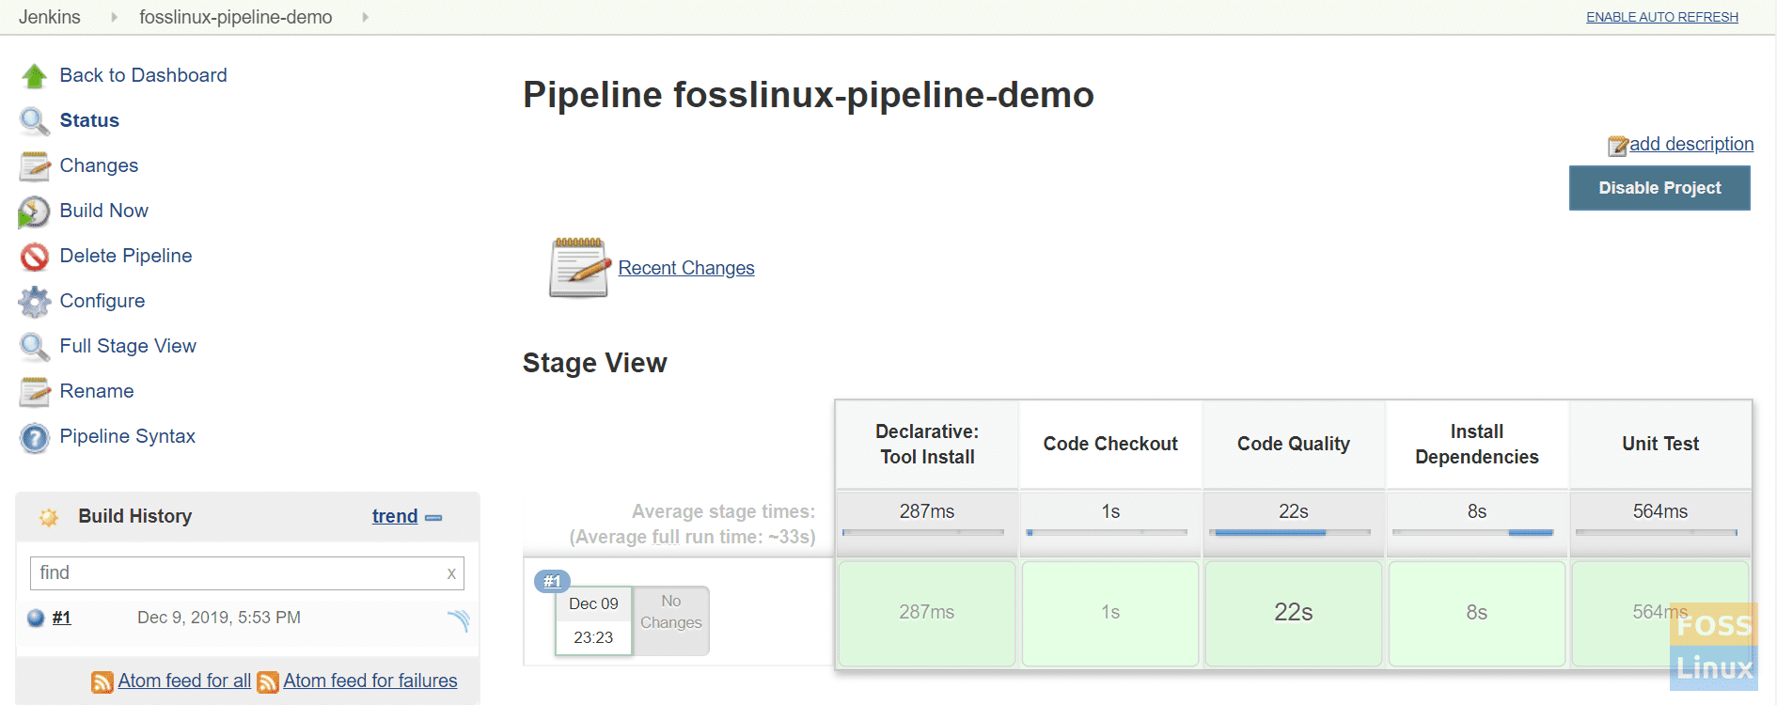The height and width of the screenshot is (705, 1777).
Task: Click the add description edit icon
Action: pyautogui.click(x=1618, y=146)
